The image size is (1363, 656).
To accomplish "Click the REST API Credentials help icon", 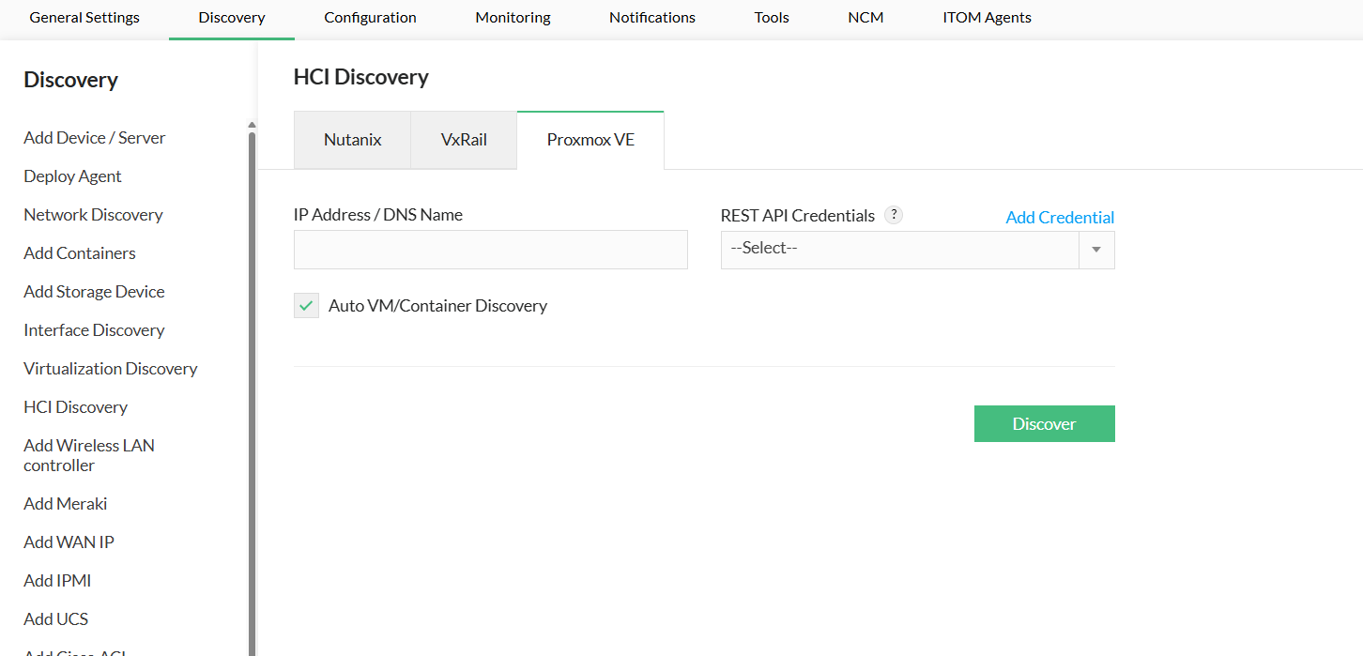I will [x=894, y=215].
